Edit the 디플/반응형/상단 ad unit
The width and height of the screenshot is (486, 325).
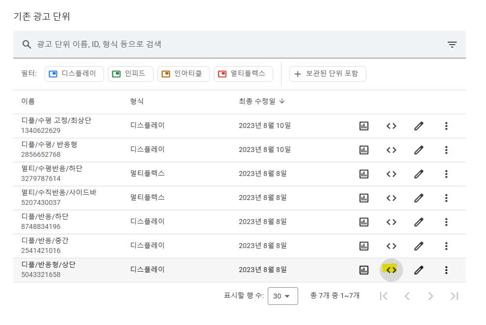click(x=419, y=270)
